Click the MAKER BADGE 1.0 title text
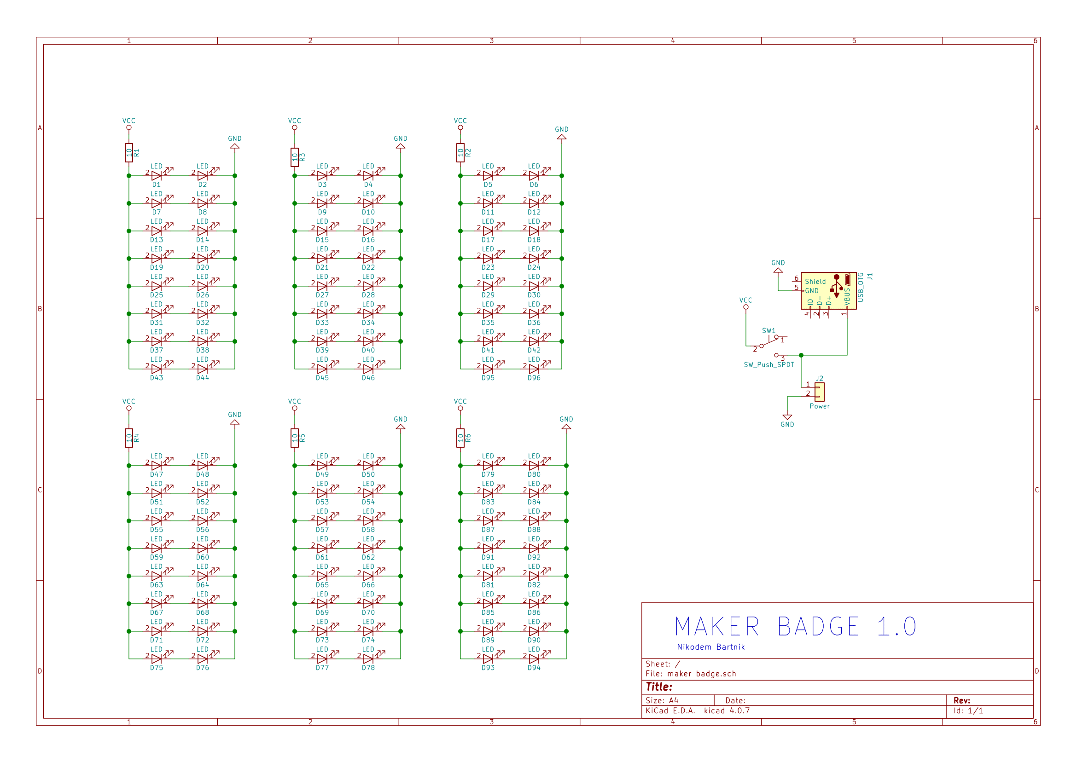Viewport: 1077px width, 762px height. pyautogui.click(x=795, y=626)
